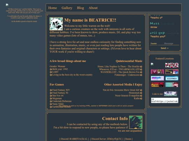Open the Steam contact link
This screenshot has height=141, width=189.
(x=128, y=139)
